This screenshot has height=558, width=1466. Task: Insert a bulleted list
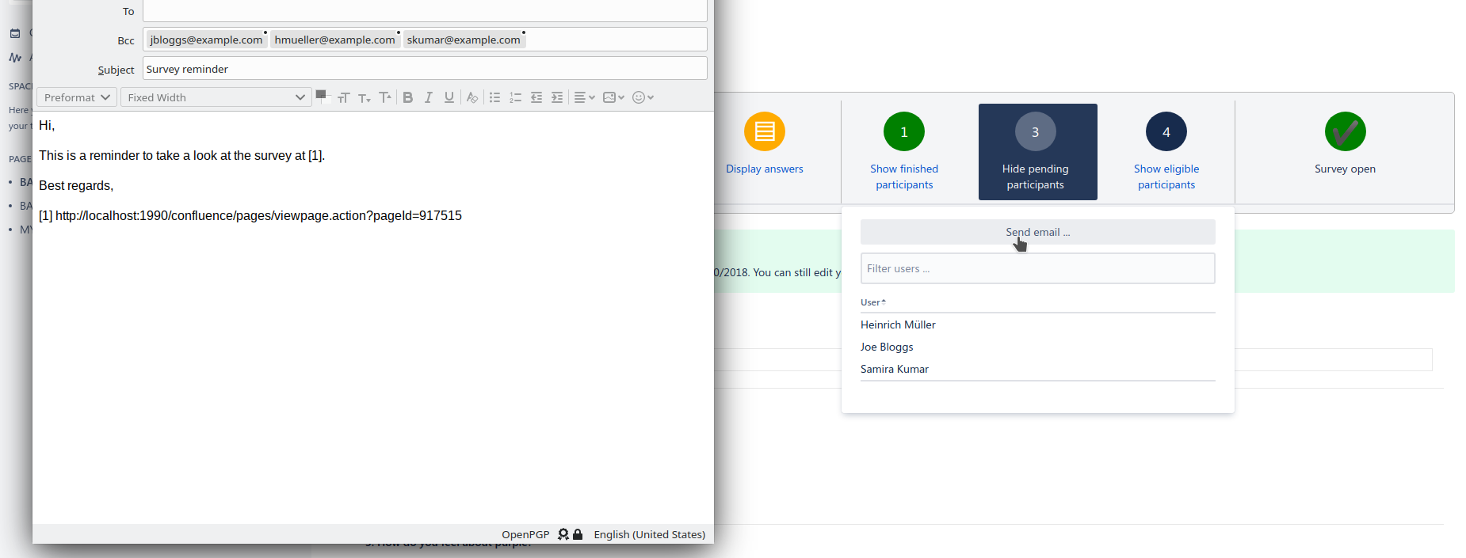[x=494, y=97]
